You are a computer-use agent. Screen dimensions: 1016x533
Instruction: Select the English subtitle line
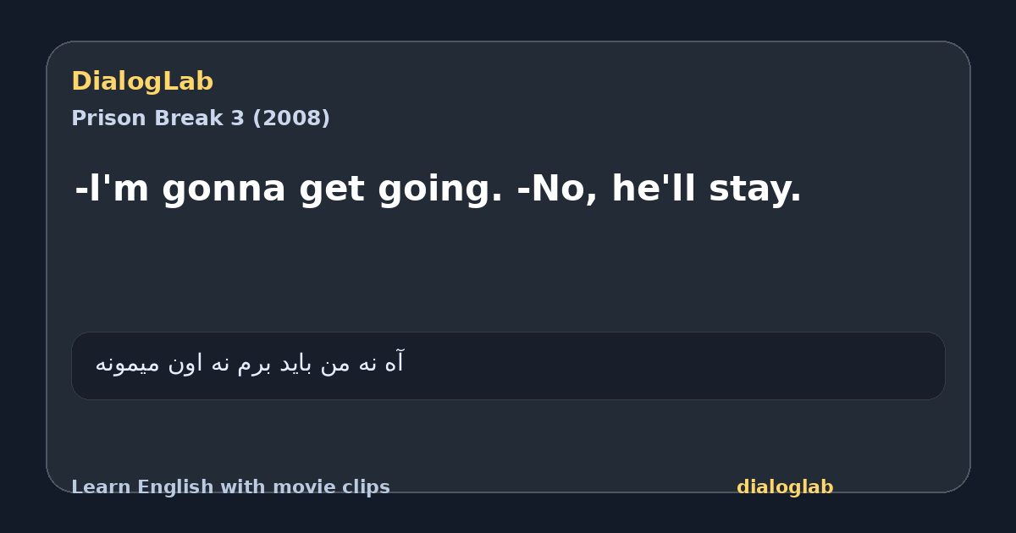coord(438,189)
